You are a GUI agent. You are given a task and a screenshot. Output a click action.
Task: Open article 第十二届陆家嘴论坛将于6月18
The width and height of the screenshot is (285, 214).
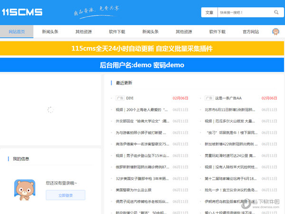point(231,179)
